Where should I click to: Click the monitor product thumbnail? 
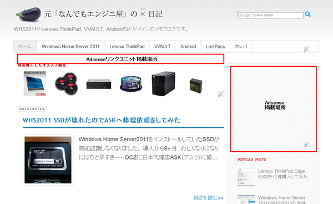[x=35, y=83]
